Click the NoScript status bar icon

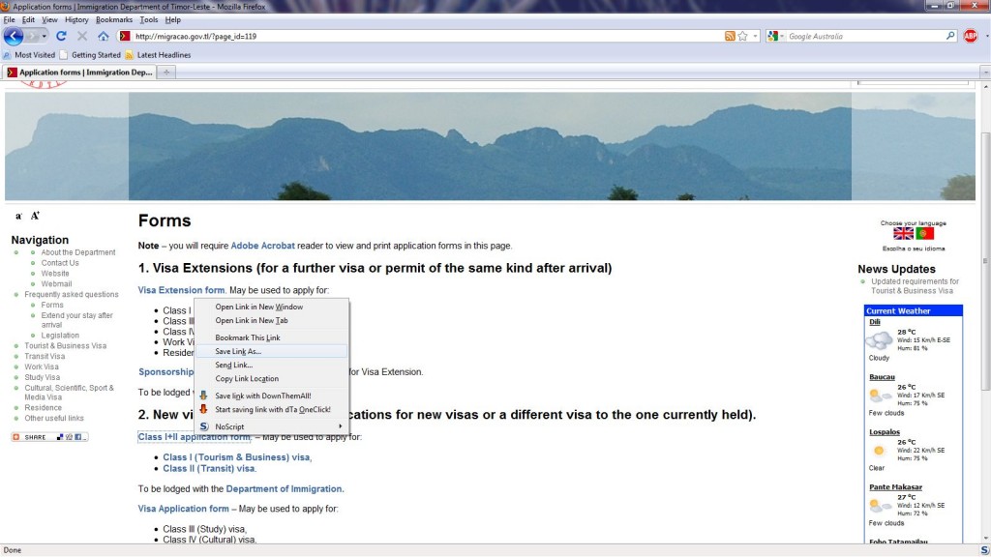pyautogui.click(x=984, y=550)
